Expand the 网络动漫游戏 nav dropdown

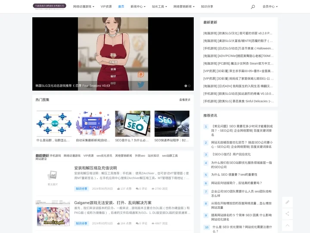(84, 6)
